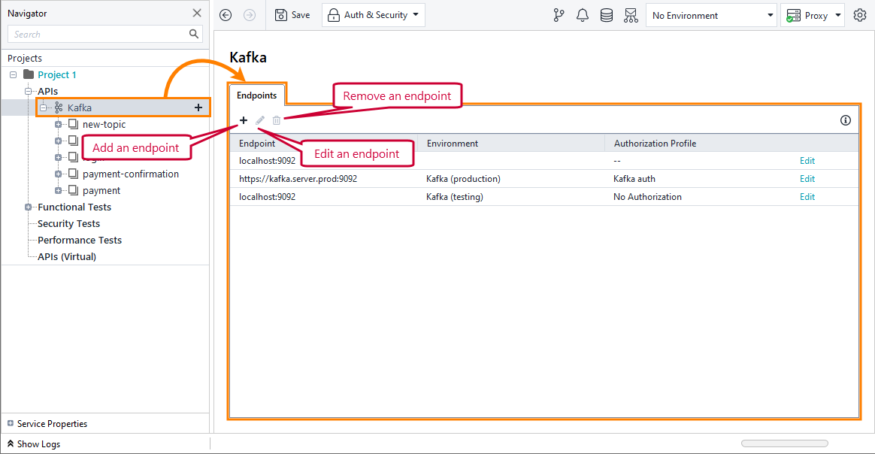The image size is (875, 454).
Task: Open the virtual services envelope icon
Action: pos(631,14)
